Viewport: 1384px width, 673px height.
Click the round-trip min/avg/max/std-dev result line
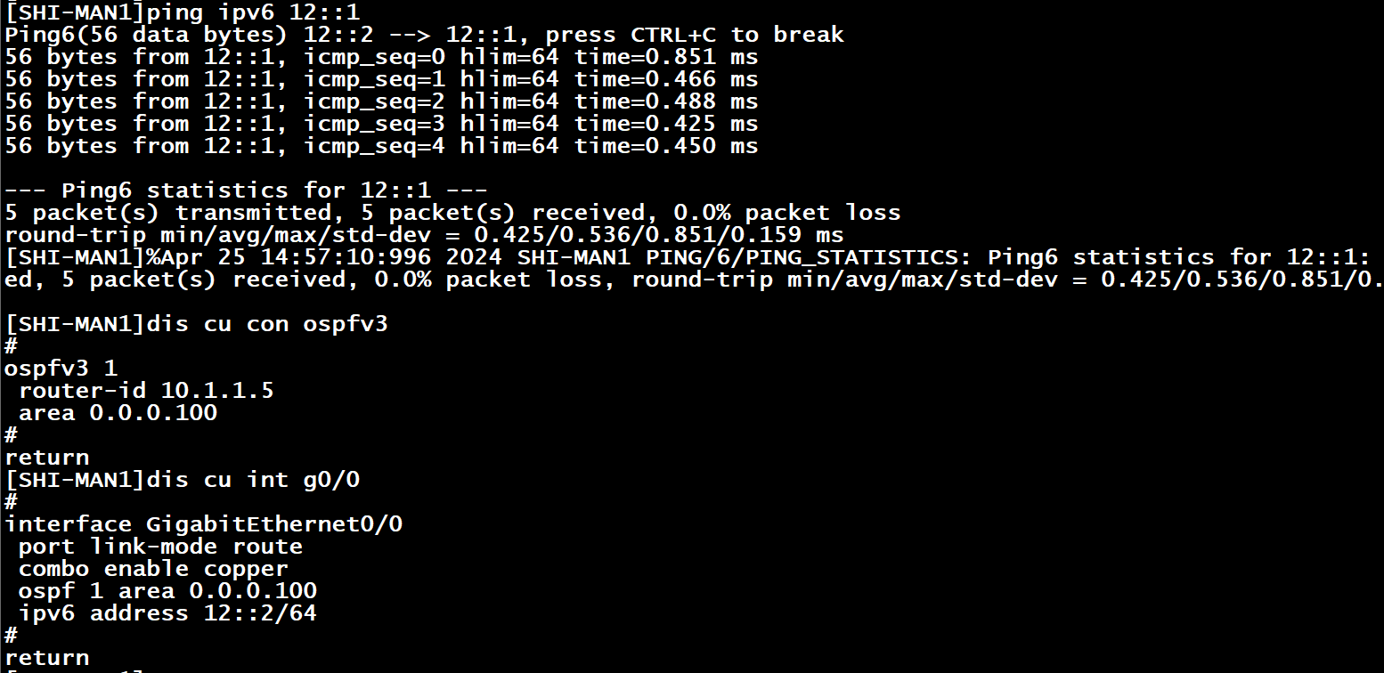coord(424,235)
